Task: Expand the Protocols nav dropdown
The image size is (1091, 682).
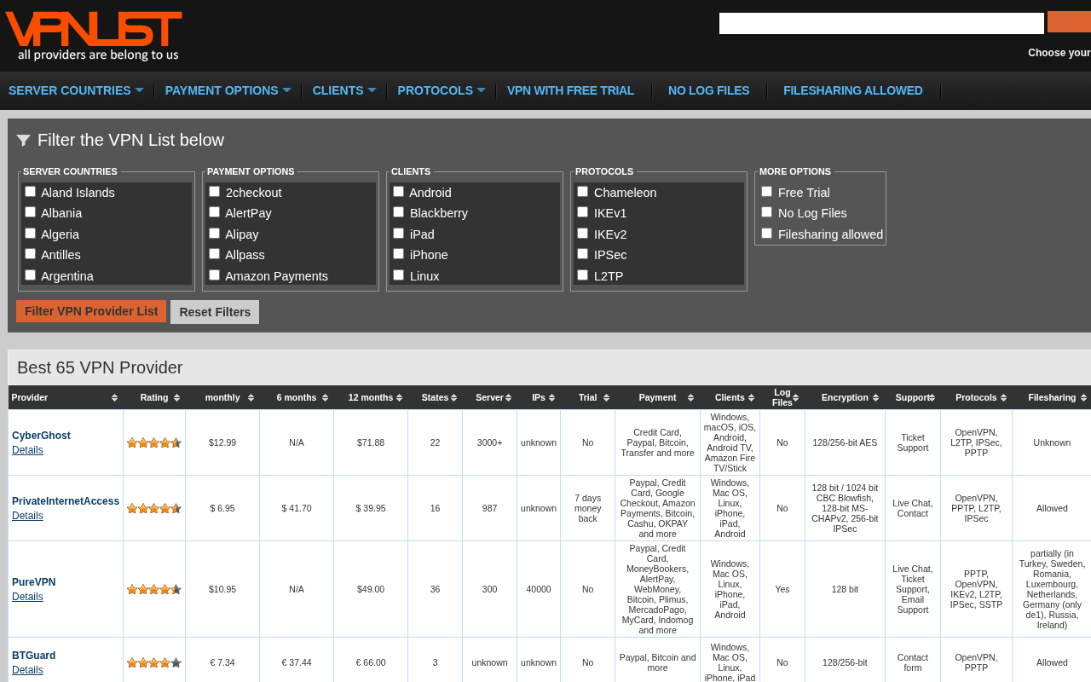Action: tap(442, 90)
